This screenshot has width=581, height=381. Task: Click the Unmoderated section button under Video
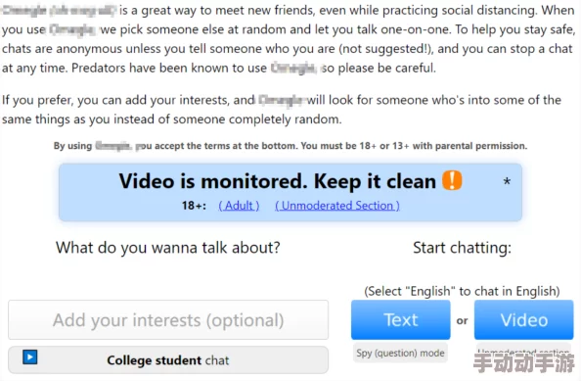[523, 350]
